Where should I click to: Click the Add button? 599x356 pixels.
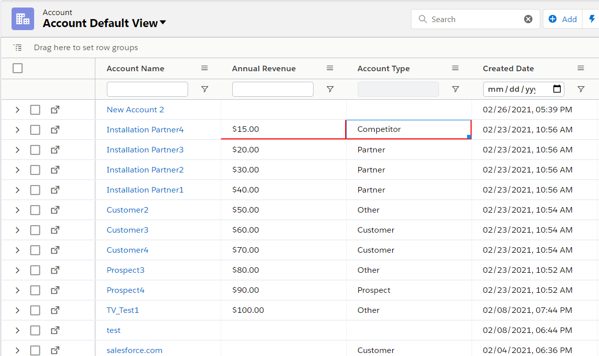(x=562, y=19)
